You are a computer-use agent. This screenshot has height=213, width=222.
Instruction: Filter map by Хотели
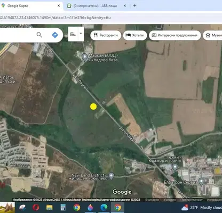135,35
